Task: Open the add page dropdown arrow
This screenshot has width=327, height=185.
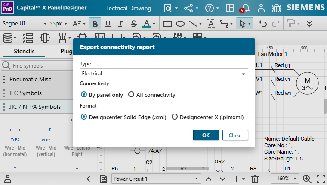Action: pos(243,179)
